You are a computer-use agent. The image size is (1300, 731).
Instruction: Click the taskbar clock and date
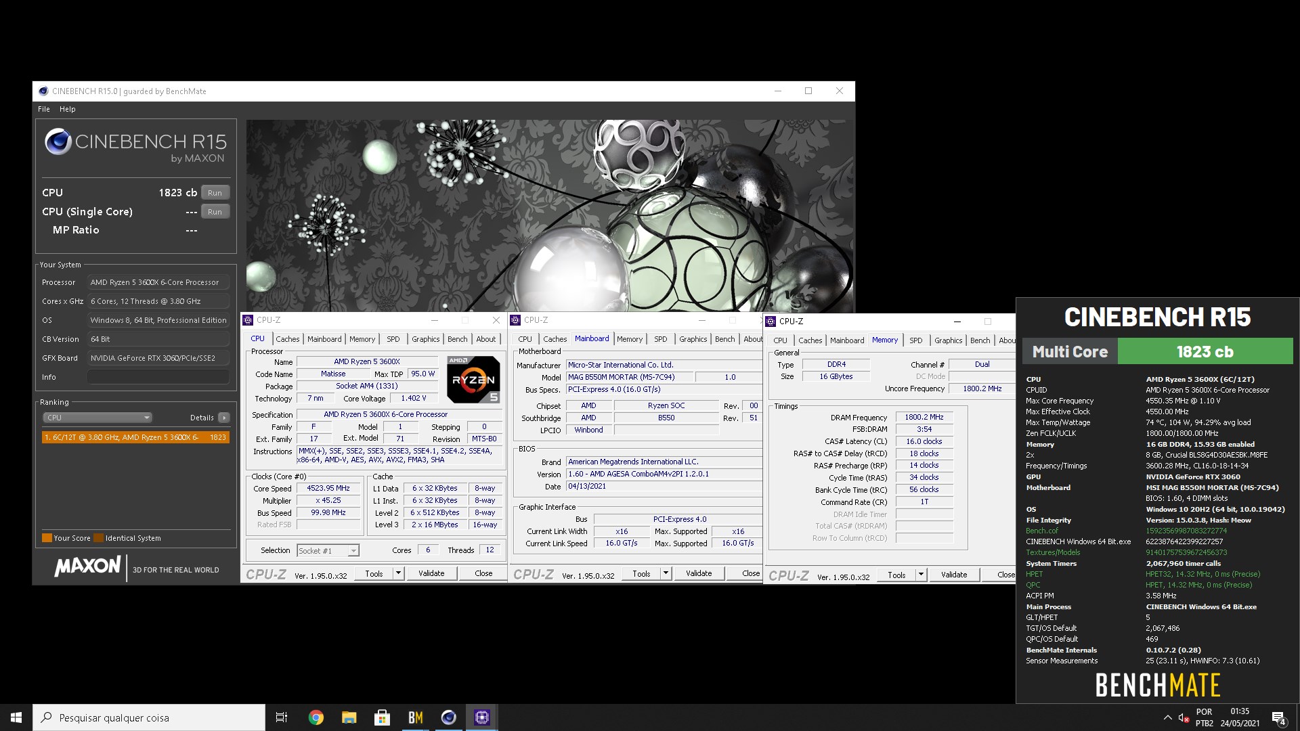pos(1240,717)
